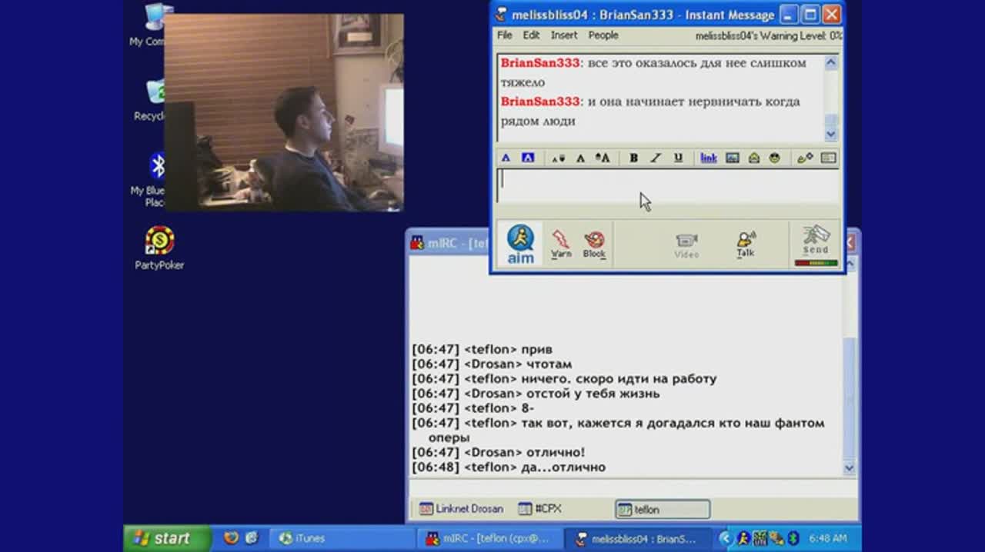The width and height of the screenshot is (985, 552).
Task: Toggle underline text formatting
Action: (678, 158)
